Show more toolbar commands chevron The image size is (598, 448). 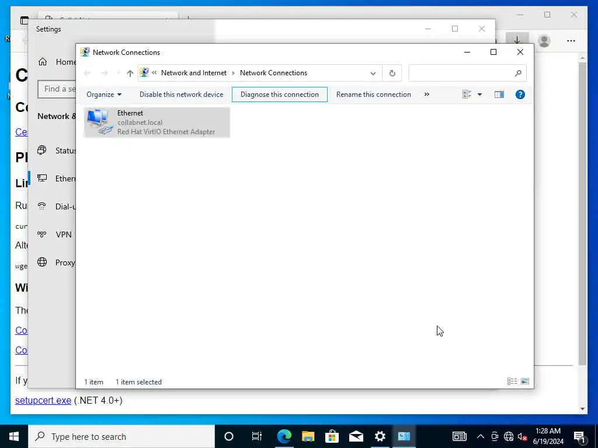[427, 94]
